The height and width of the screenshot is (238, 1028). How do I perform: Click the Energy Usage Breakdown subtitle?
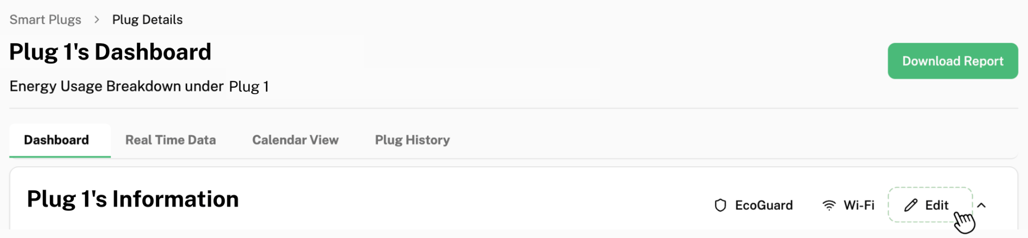pos(116,86)
